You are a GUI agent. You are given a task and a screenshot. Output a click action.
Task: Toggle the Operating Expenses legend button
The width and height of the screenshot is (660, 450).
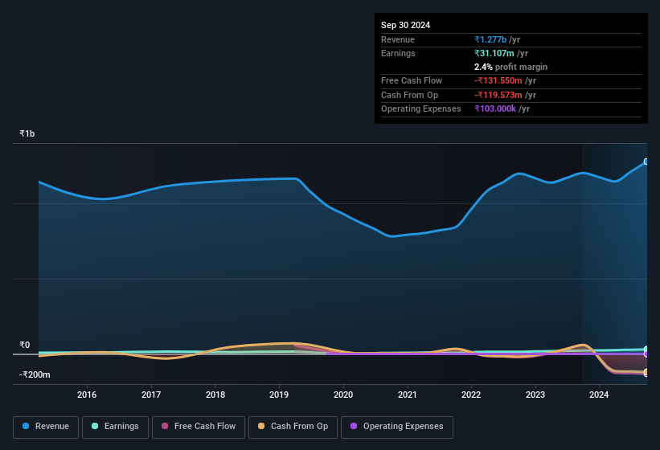tap(396, 427)
